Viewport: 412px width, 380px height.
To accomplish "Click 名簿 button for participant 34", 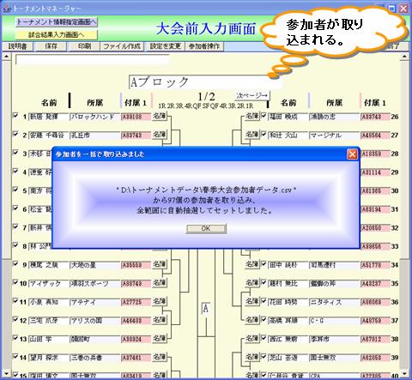I will (x=252, y=264).
